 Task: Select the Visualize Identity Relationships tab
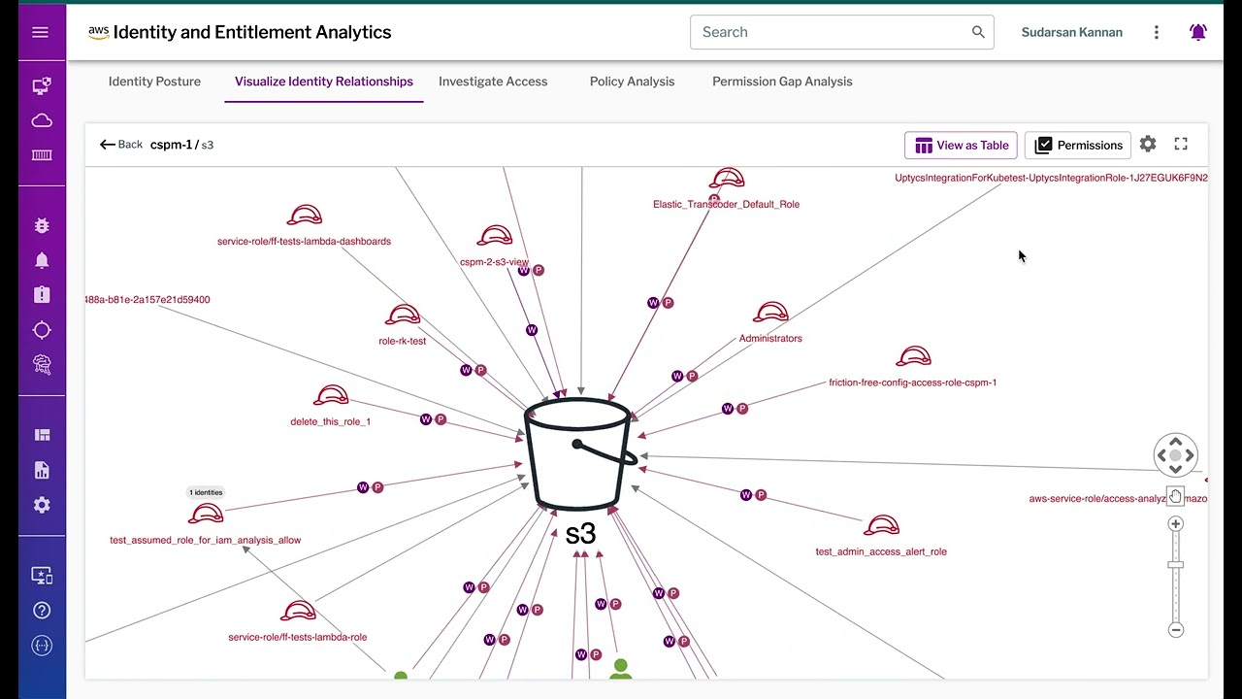pyautogui.click(x=324, y=82)
